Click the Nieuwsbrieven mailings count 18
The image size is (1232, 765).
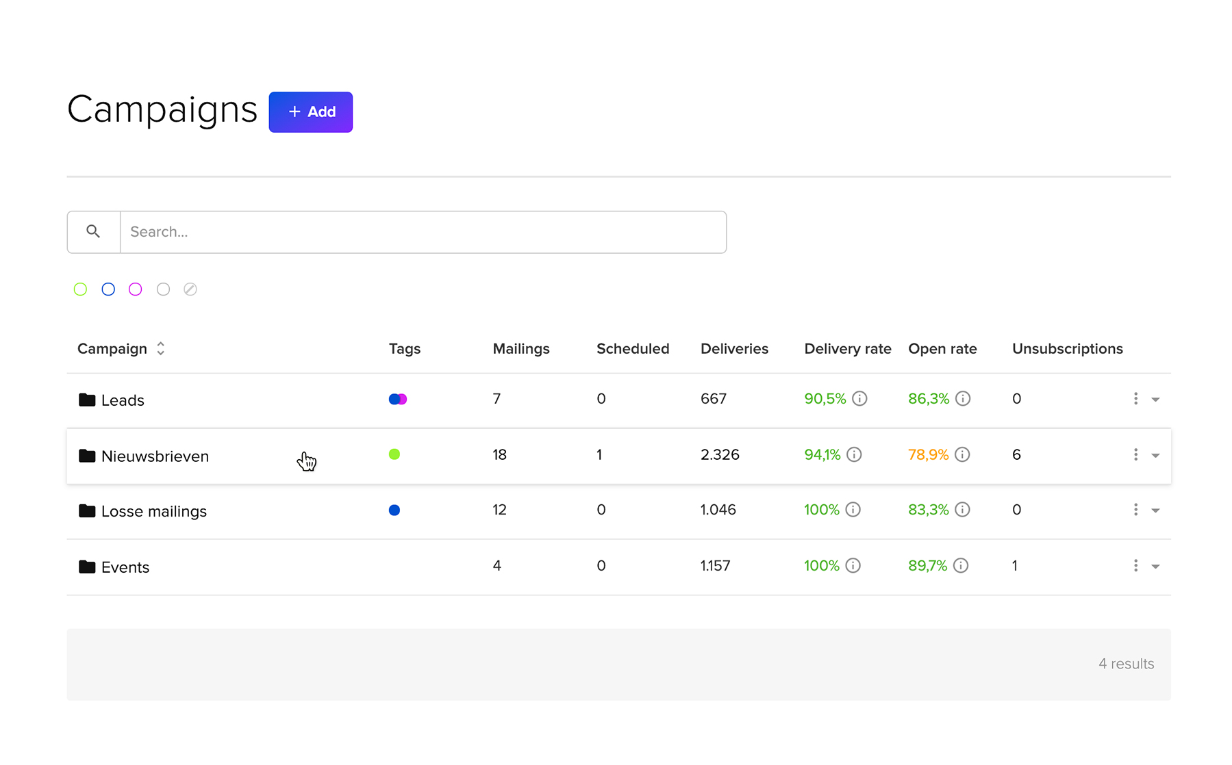(x=500, y=455)
